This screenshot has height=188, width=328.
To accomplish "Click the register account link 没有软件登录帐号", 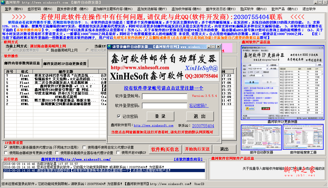I will [164, 88].
